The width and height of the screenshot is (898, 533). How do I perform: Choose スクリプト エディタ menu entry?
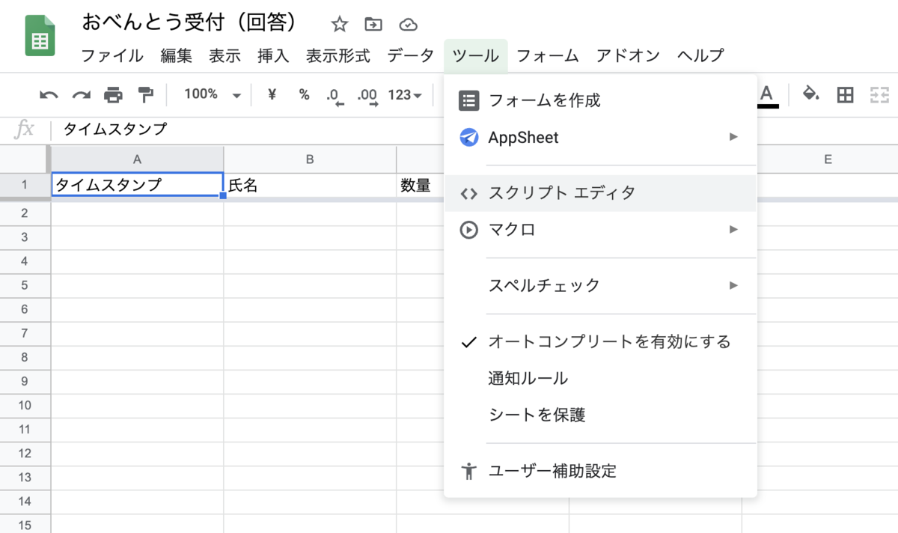coord(600,193)
